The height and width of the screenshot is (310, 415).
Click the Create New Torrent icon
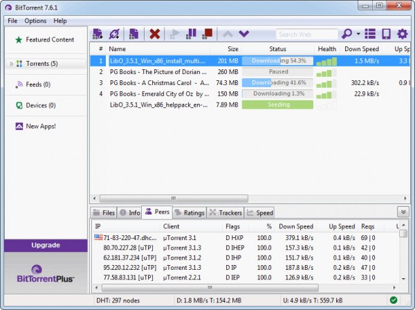coord(133,34)
